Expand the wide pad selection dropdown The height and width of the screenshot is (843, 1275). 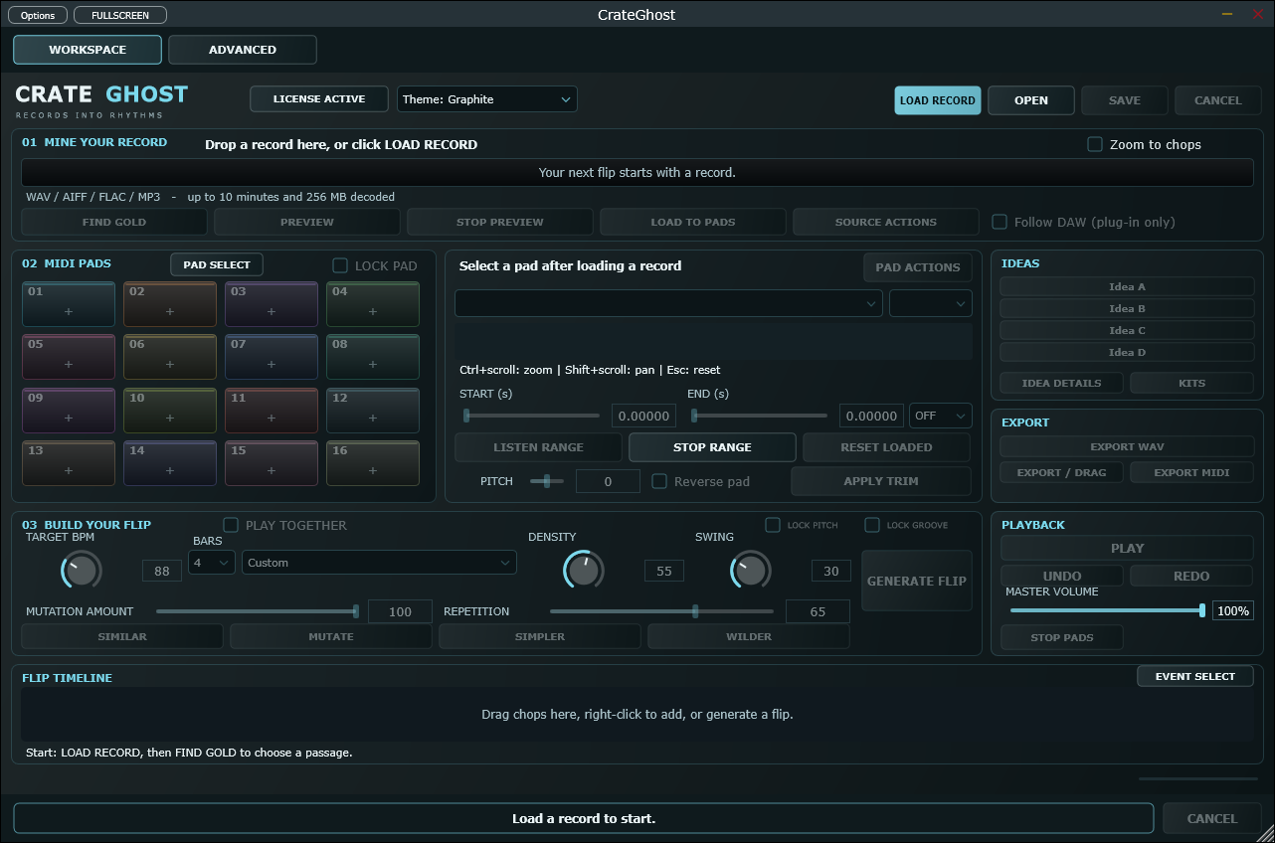pos(669,303)
